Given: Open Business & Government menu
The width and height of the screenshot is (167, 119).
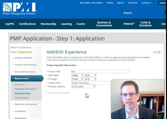Looking at the screenshot, I should [x=104, y=24].
